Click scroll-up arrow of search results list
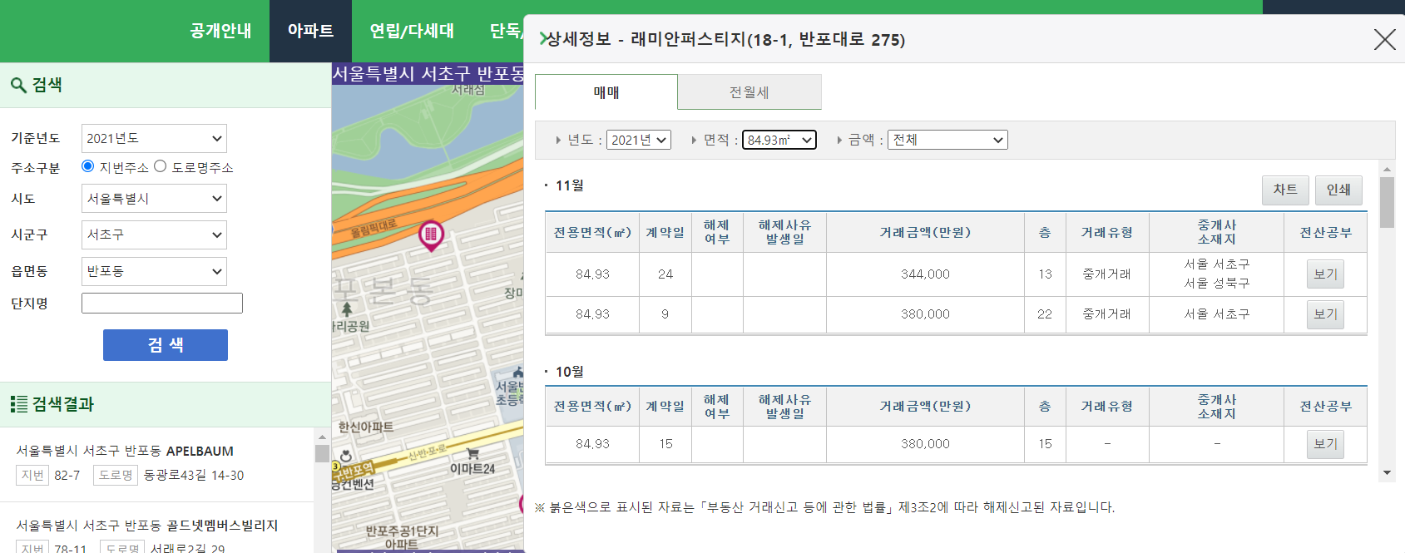Viewport: 1405px width, 553px height. pyautogui.click(x=322, y=437)
